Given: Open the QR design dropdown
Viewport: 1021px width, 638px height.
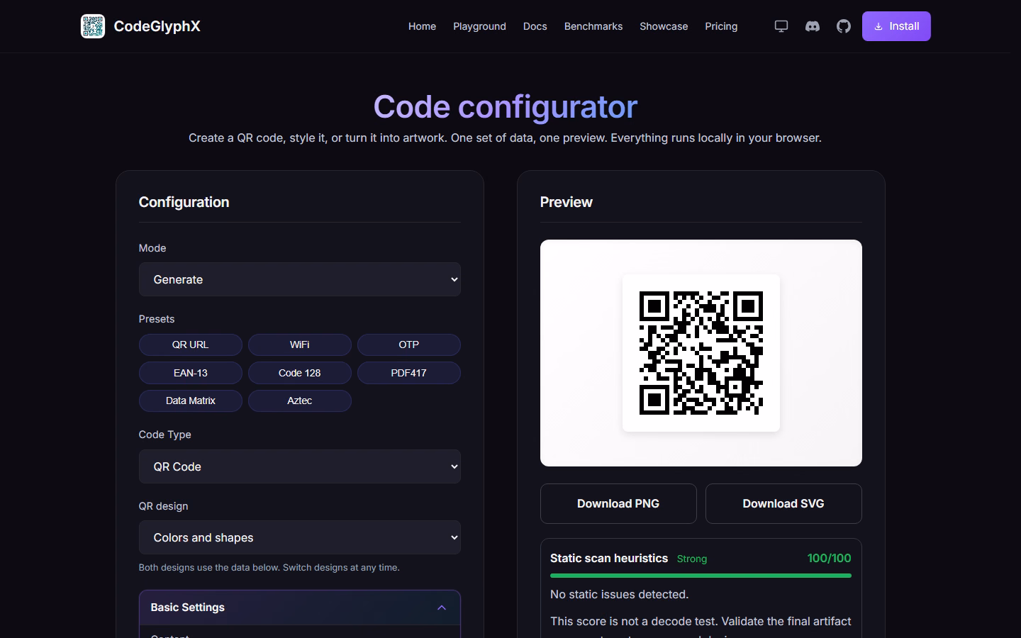Looking at the screenshot, I should click(x=300, y=537).
